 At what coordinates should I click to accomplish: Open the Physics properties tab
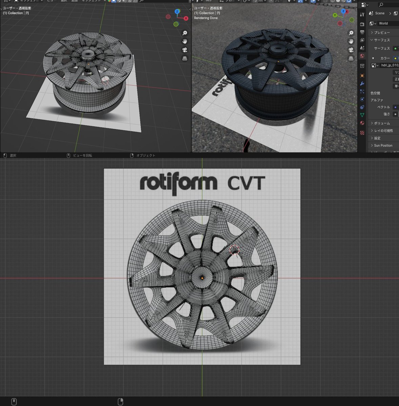coord(362,99)
